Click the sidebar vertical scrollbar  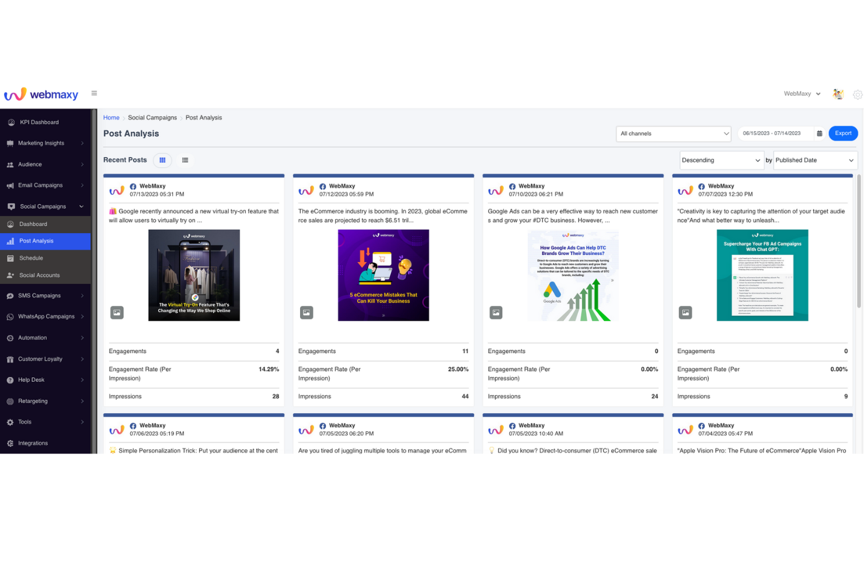(94, 281)
